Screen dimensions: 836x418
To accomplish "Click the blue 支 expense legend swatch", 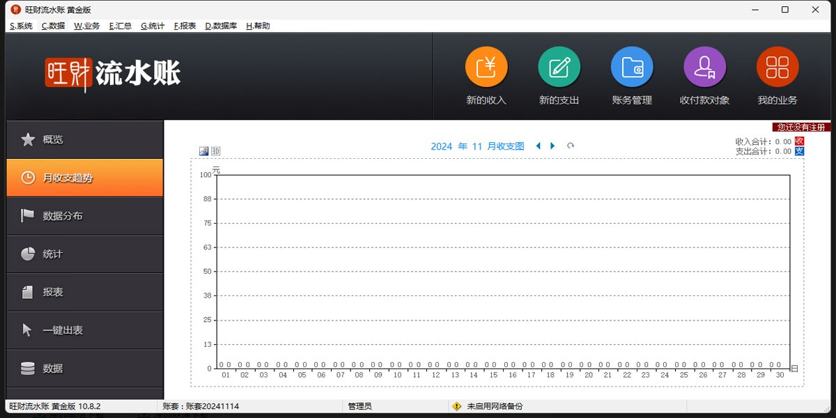I will (799, 150).
